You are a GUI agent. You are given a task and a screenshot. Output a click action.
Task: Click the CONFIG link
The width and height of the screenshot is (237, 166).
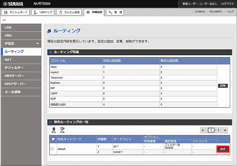[x=200, y=11]
